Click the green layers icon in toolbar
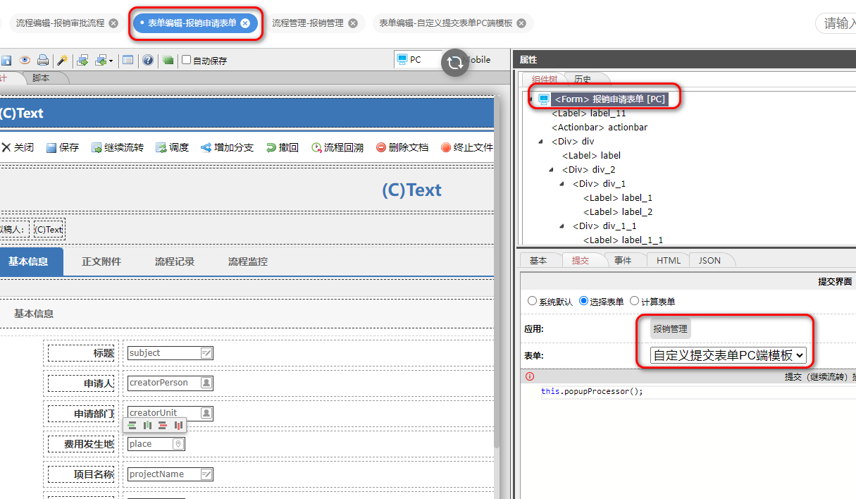The height and width of the screenshot is (499, 856). 168,61
